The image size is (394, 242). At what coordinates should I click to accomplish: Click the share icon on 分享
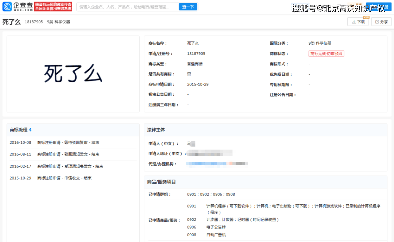pyautogui.click(x=377, y=22)
